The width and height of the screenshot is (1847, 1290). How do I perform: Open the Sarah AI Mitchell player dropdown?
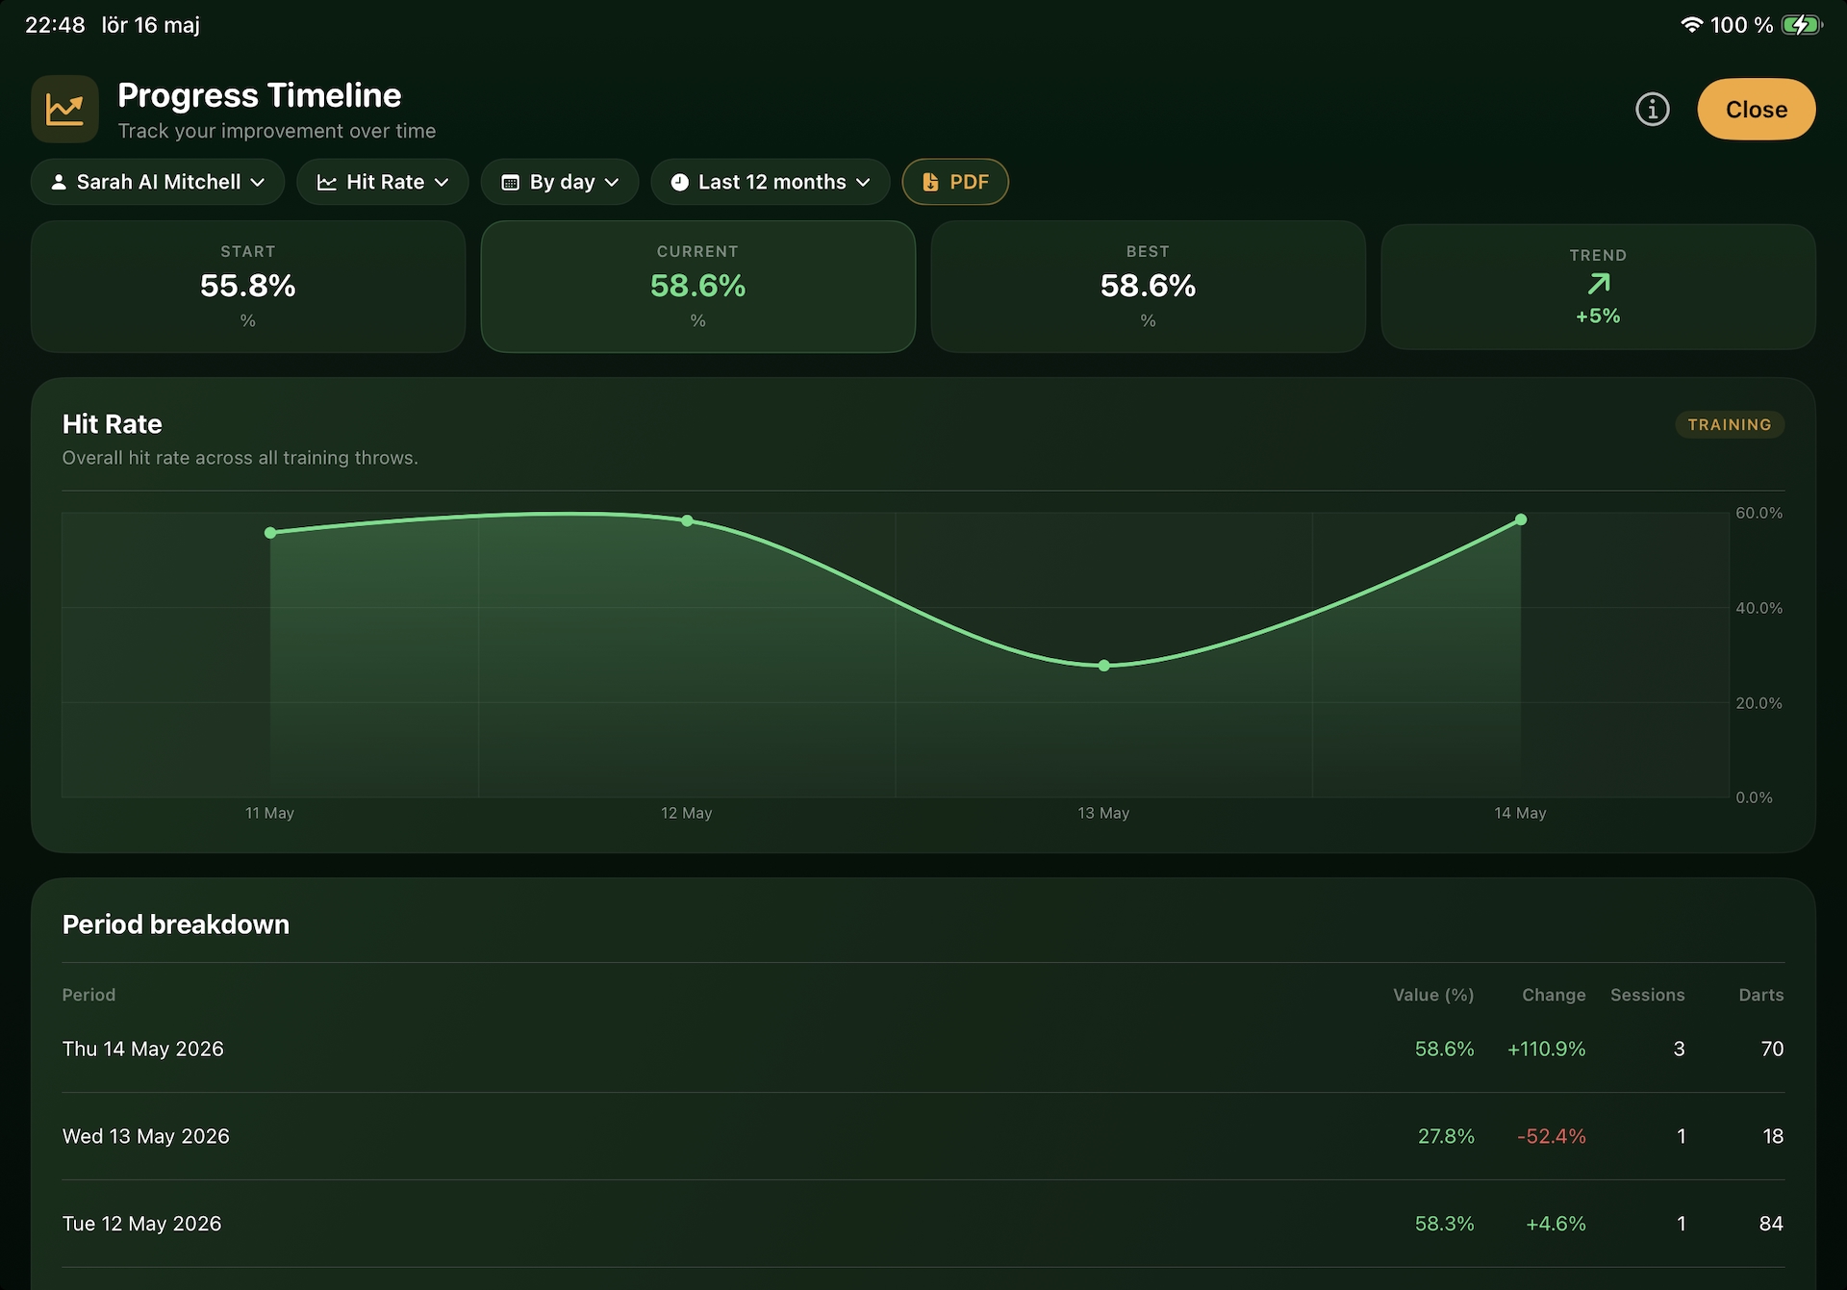pyautogui.click(x=158, y=182)
